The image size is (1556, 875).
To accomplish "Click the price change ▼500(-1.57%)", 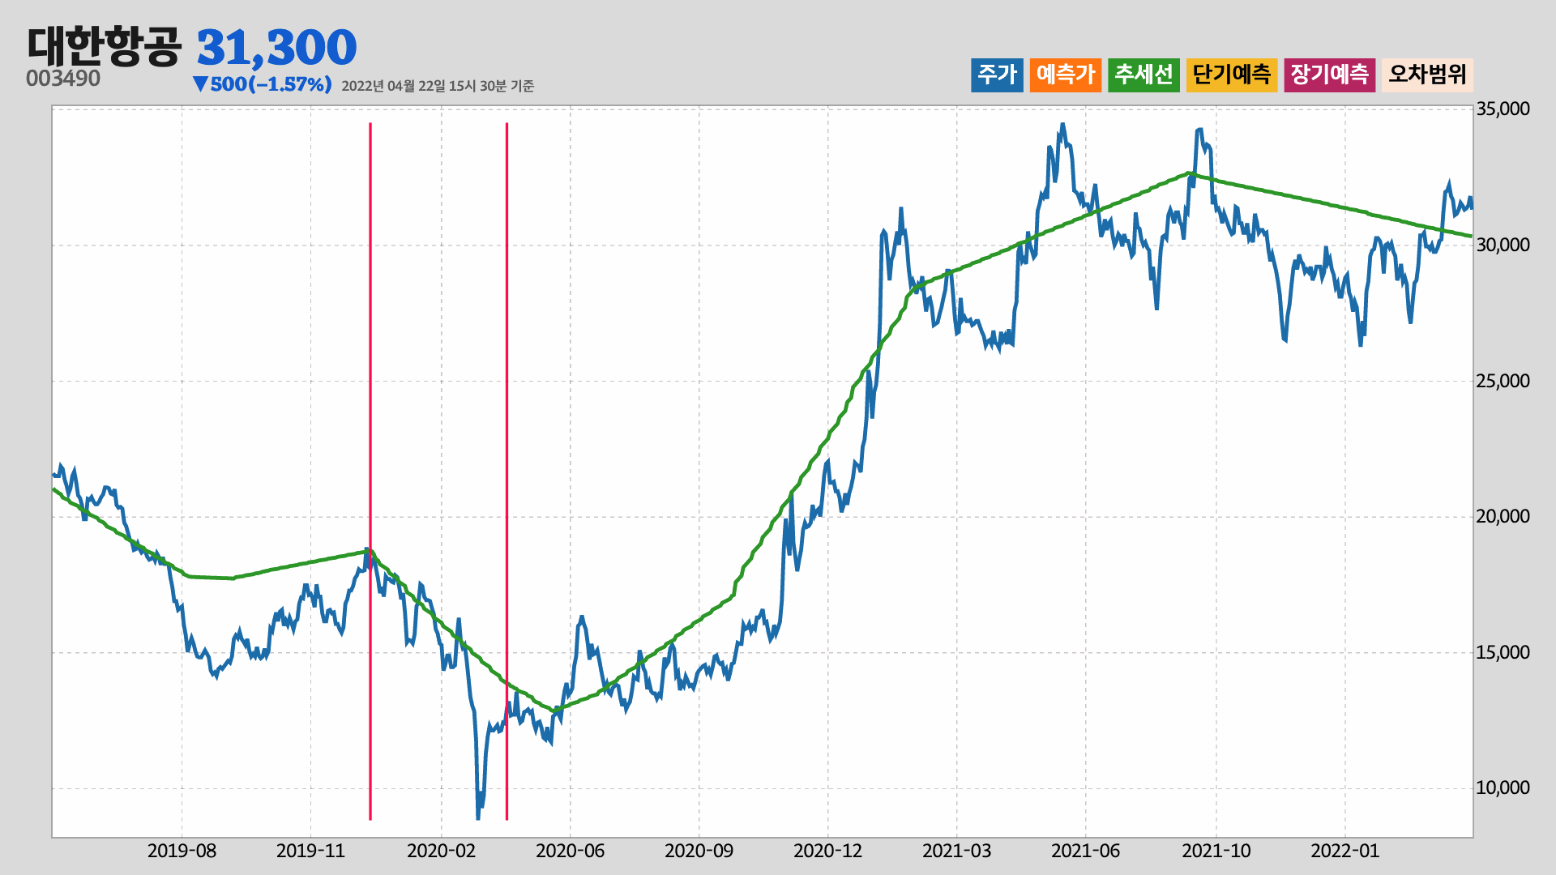I will [263, 84].
